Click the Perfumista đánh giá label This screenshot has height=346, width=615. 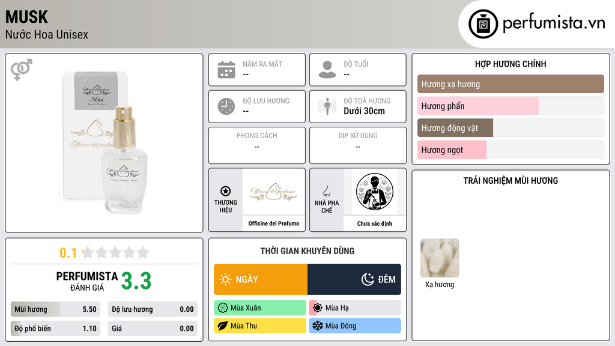[86, 282]
